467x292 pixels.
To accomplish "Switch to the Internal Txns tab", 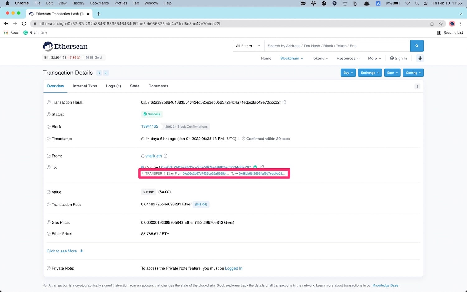I will point(85,86).
